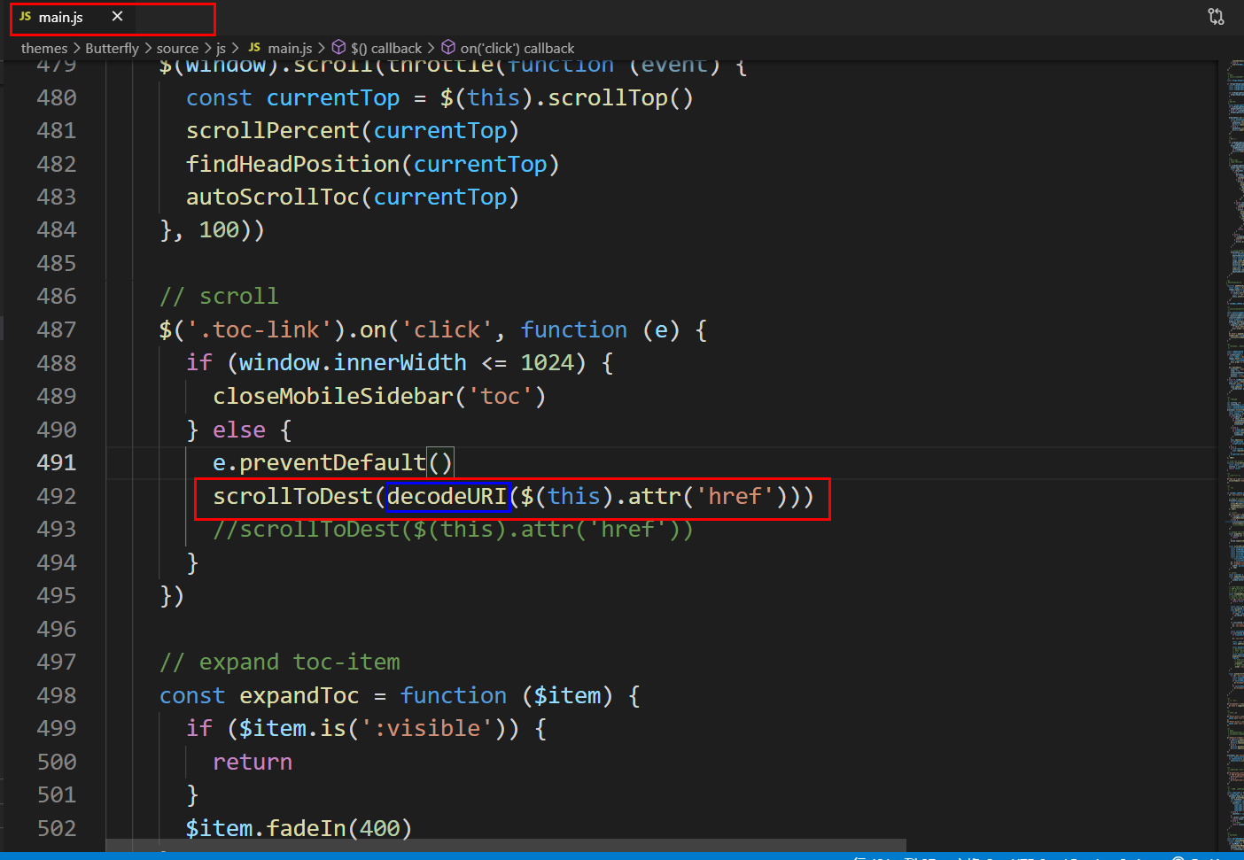Open the themes breadcrumb folder
This screenshot has height=860, width=1244.
coord(44,48)
